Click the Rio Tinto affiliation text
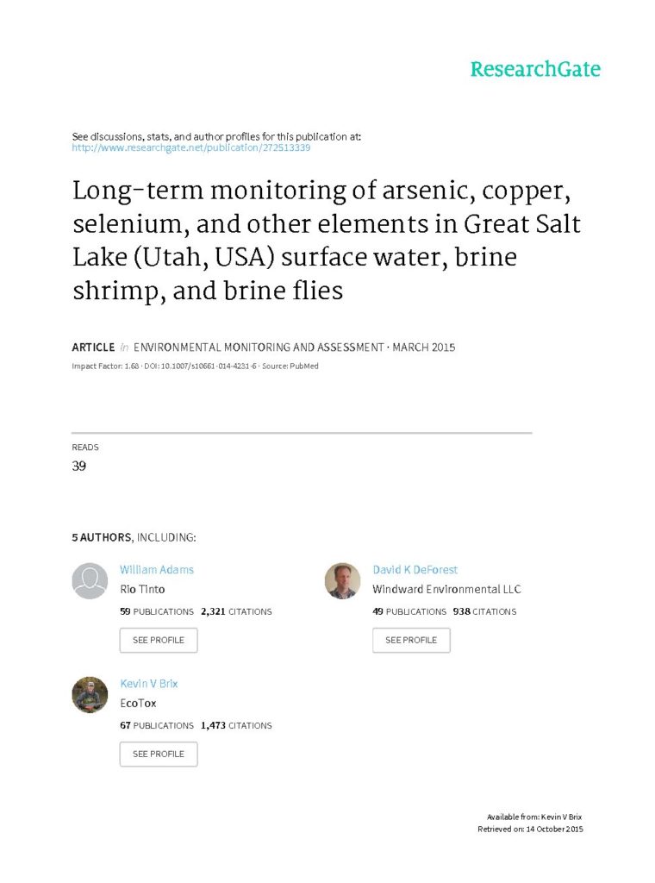Screen dimensions: 655x883 coord(142,589)
